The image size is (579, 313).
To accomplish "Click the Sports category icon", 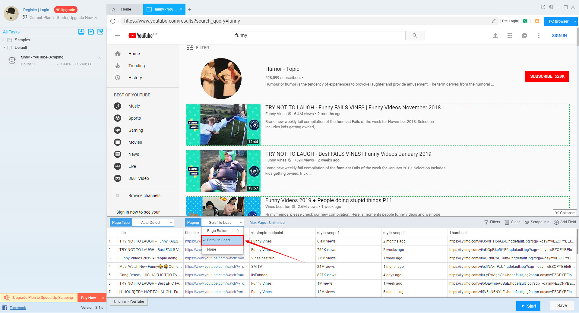I will (x=118, y=118).
